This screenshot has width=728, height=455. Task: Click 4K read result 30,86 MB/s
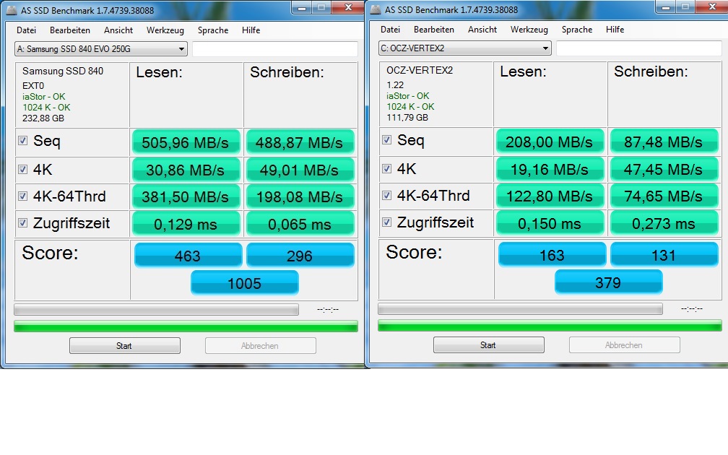(186, 170)
